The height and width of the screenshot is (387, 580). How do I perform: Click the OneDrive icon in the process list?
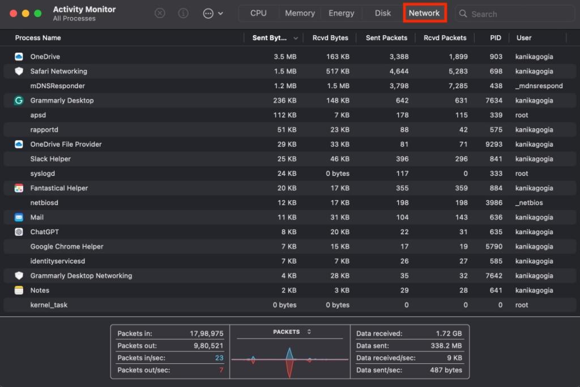18,57
